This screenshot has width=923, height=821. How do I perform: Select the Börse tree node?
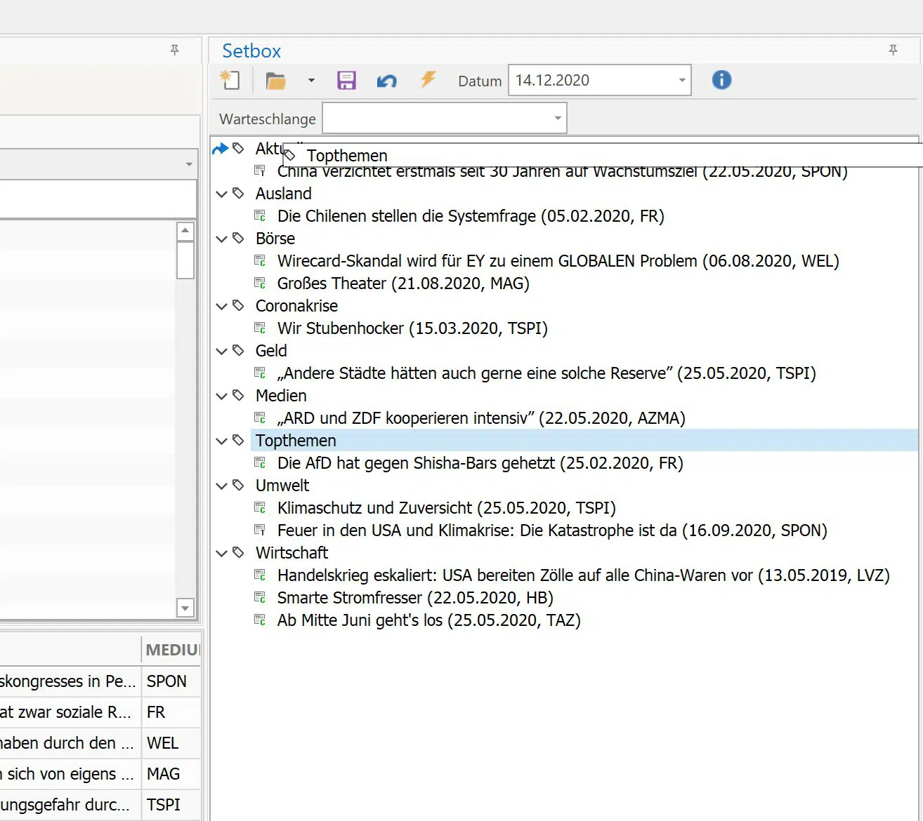click(x=275, y=239)
